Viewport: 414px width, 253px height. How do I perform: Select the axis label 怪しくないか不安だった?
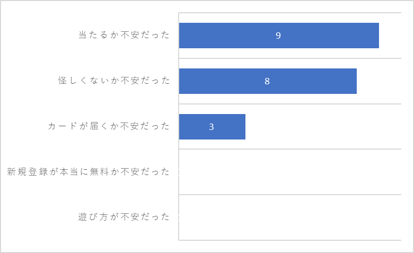114,80
